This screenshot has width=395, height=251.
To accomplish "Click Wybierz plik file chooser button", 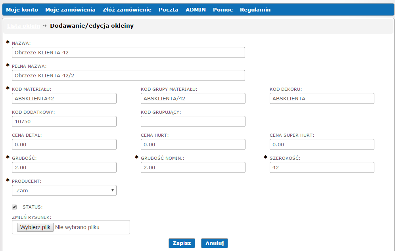I will point(35,227).
